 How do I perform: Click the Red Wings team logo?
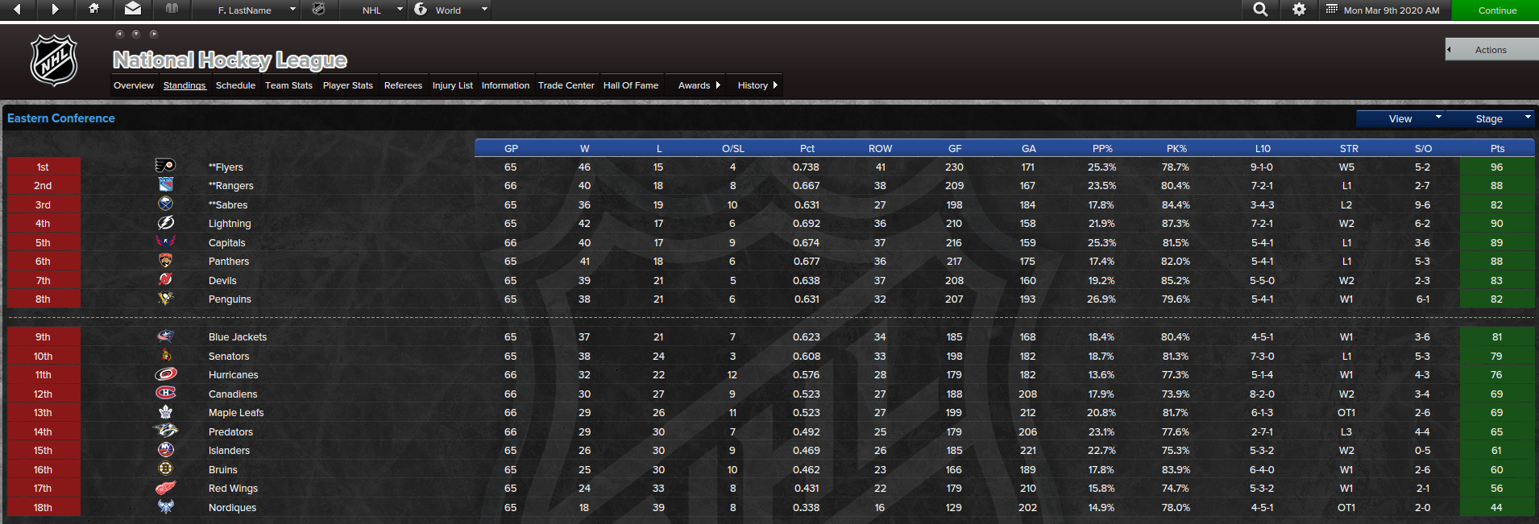click(165, 488)
